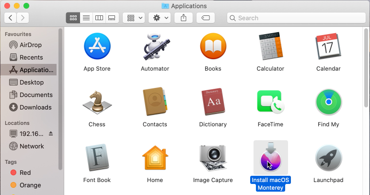Open AirDrop in the sidebar
The width and height of the screenshot is (370, 195).
click(29, 45)
